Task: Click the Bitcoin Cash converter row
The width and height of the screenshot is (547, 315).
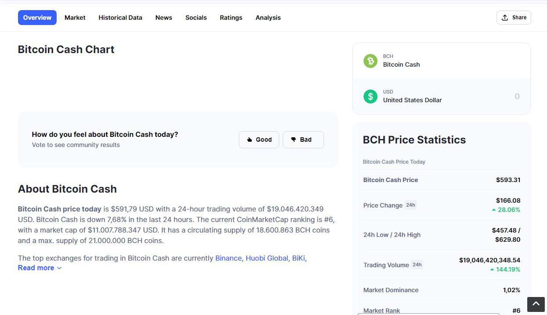Action: click(442, 61)
